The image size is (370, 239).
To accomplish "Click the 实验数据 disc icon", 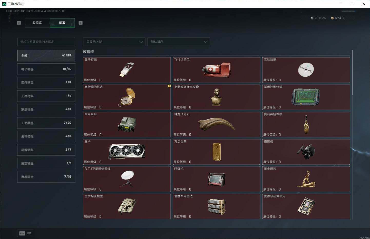I will (x=306, y=69).
